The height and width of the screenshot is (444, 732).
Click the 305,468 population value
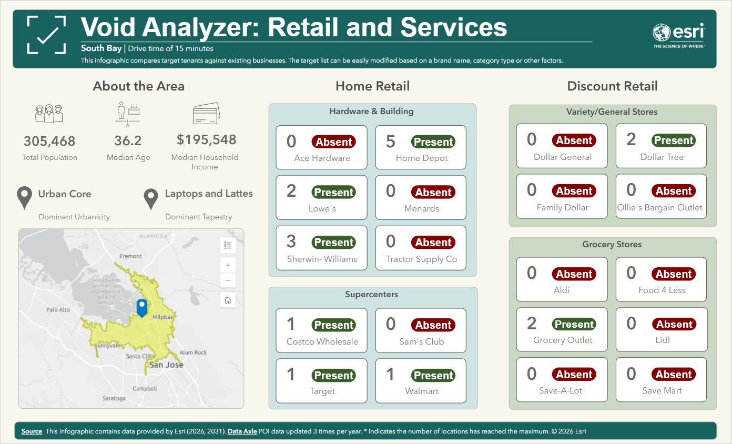pyautogui.click(x=49, y=141)
